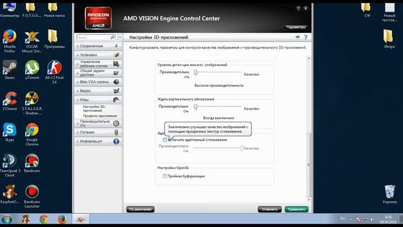Open F.O.T.O.G. folder on desktop
Viewport: 403px width, 227px height.
(31, 10)
